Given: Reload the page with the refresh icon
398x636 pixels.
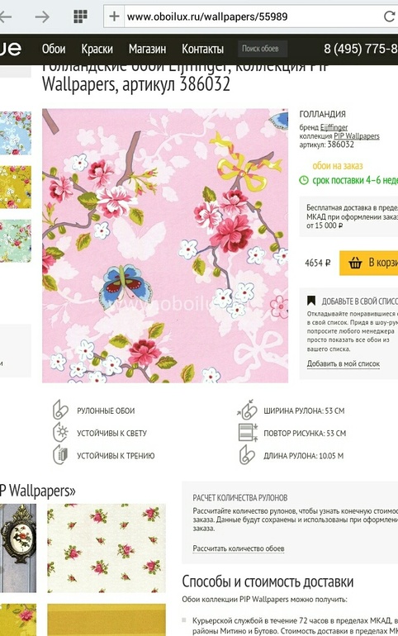Looking at the screenshot, I should tap(390, 17).
